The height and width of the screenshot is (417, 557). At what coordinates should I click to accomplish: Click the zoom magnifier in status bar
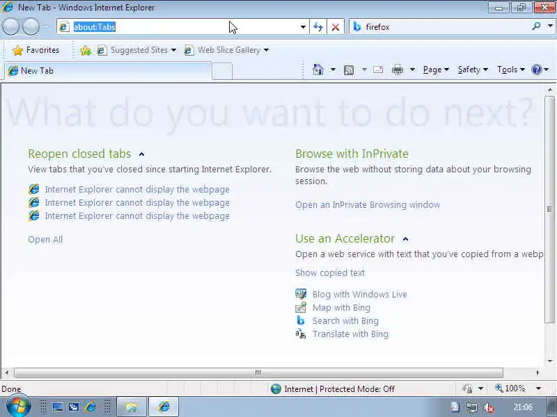coord(499,389)
